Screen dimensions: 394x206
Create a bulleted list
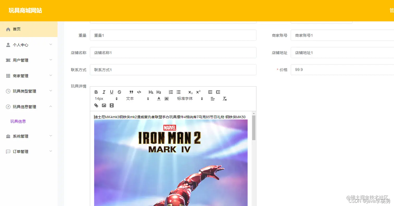click(x=178, y=92)
